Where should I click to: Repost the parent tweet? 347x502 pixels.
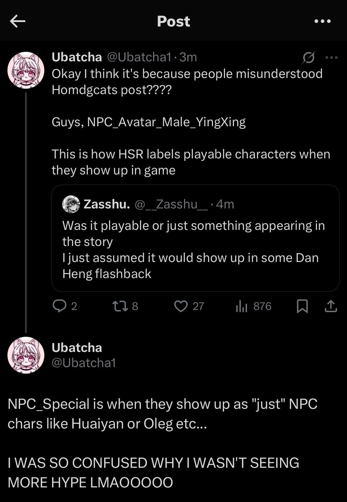[x=120, y=306]
